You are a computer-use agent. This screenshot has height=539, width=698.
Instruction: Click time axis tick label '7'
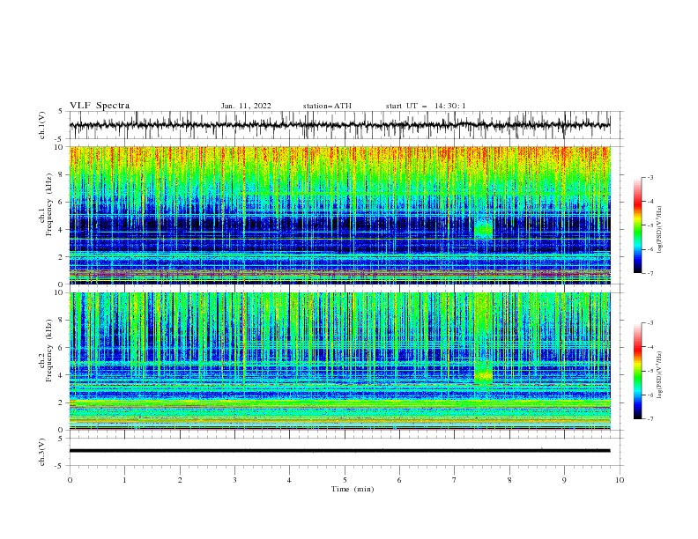pyautogui.click(x=455, y=480)
